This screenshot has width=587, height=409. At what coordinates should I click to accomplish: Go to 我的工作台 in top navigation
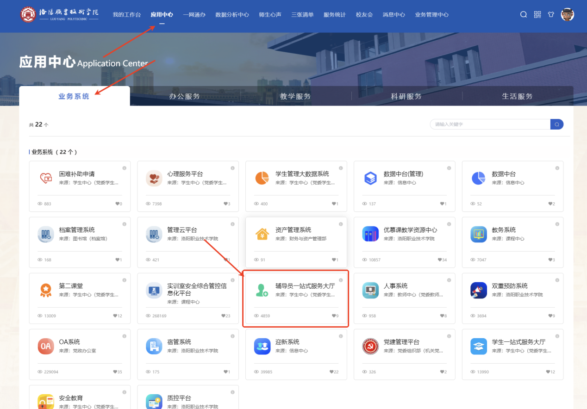click(x=126, y=15)
